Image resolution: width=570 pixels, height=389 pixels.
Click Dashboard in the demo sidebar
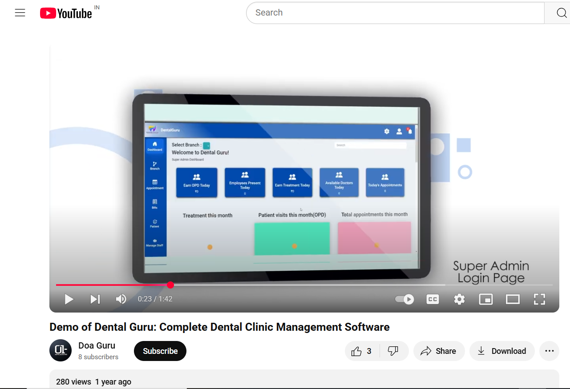click(155, 146)
